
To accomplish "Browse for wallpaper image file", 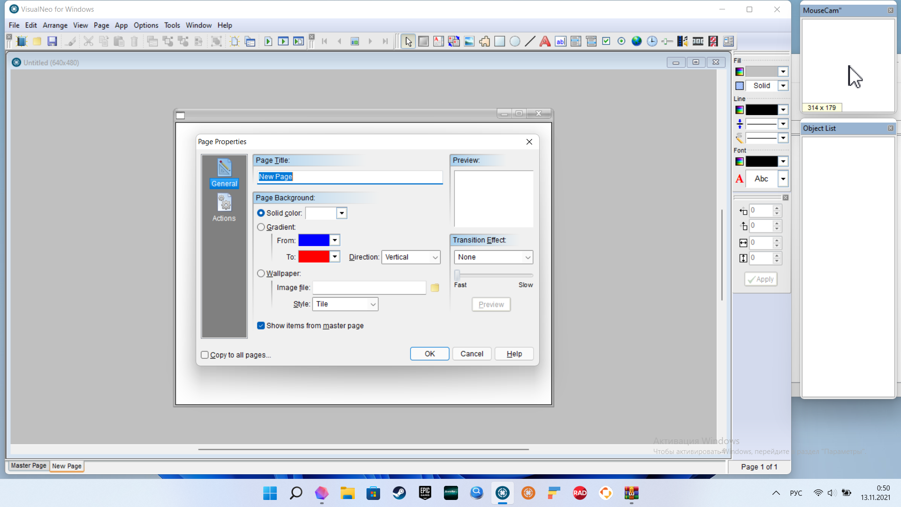I will tap(435, 288).
